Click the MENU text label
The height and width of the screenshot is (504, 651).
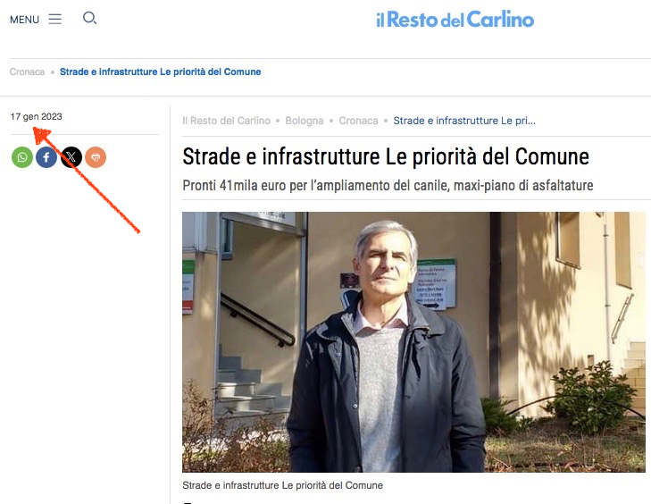tap(24, 20)
